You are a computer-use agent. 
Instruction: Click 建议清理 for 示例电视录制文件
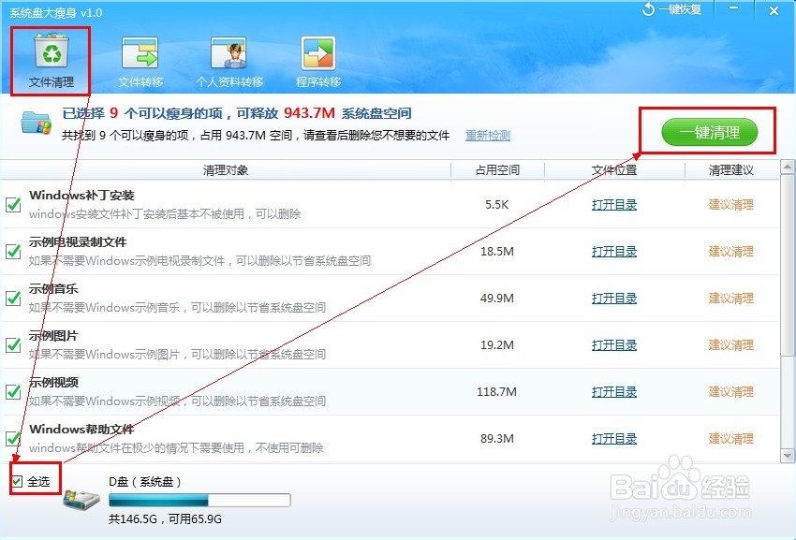click(x=731, y=251)
